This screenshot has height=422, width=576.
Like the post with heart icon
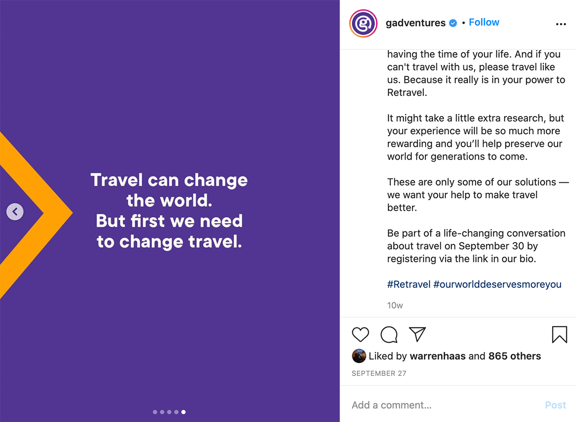(360, 334)
